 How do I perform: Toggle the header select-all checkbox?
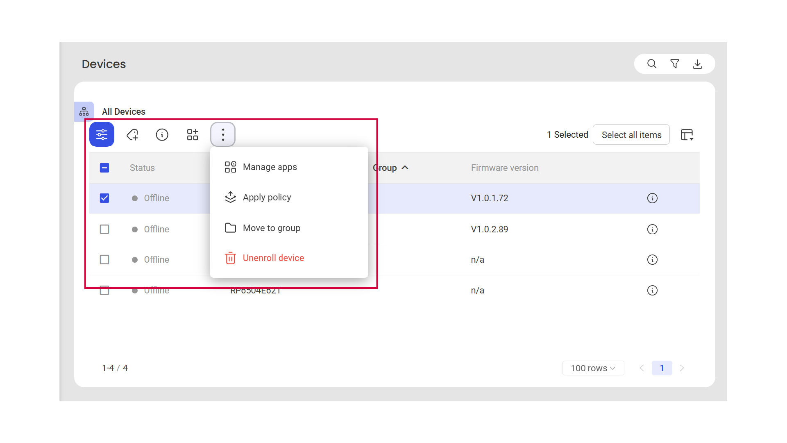[x=104, y=168]
